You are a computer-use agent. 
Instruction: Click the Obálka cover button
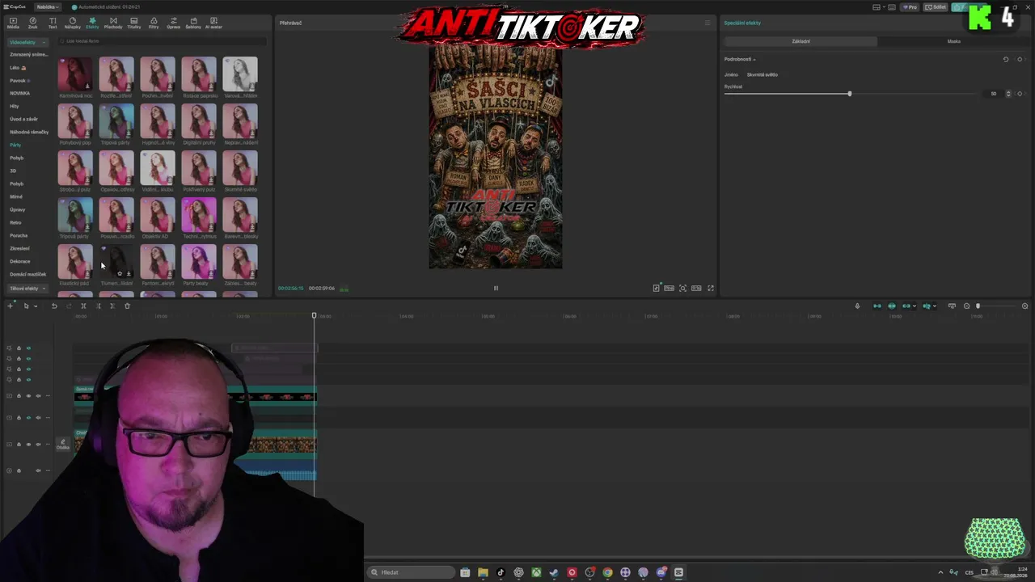coord(62,443)
